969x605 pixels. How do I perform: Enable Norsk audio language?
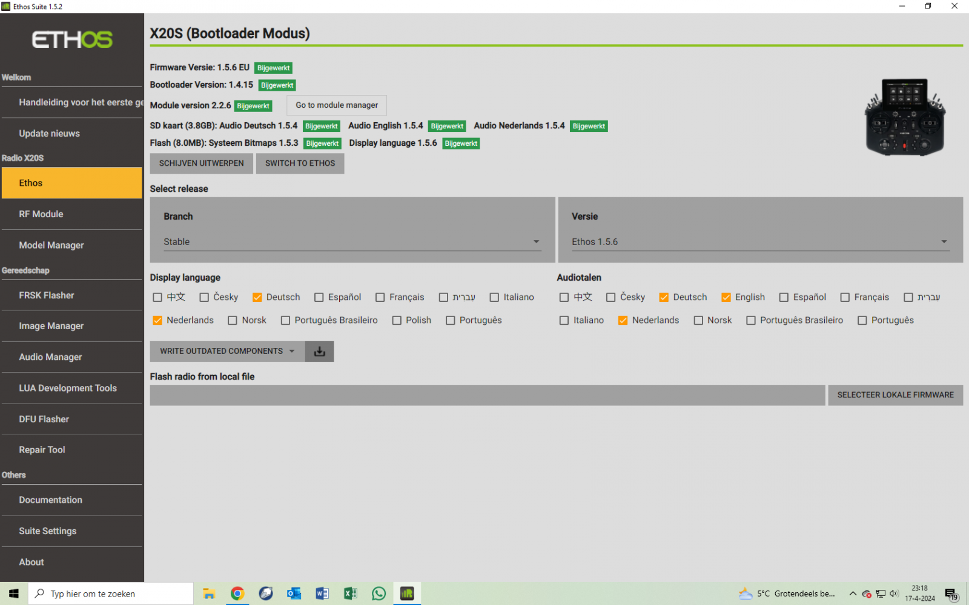point(698,320)
